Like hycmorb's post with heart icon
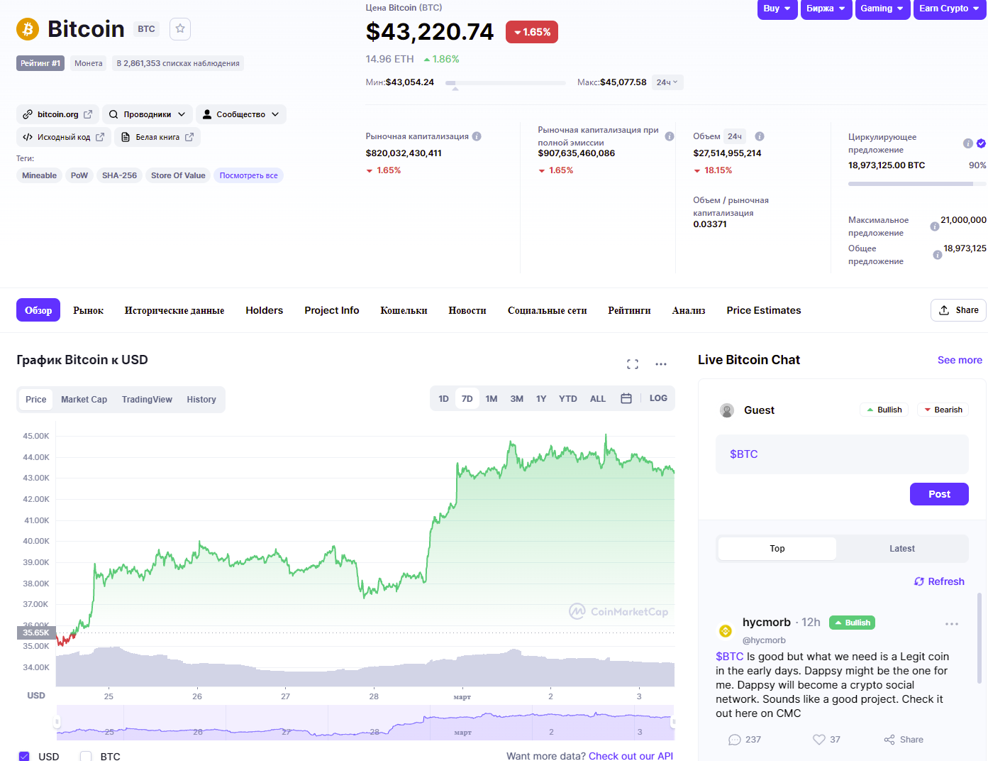This screenshot has height=761, width=988. [x=819, y=740]
